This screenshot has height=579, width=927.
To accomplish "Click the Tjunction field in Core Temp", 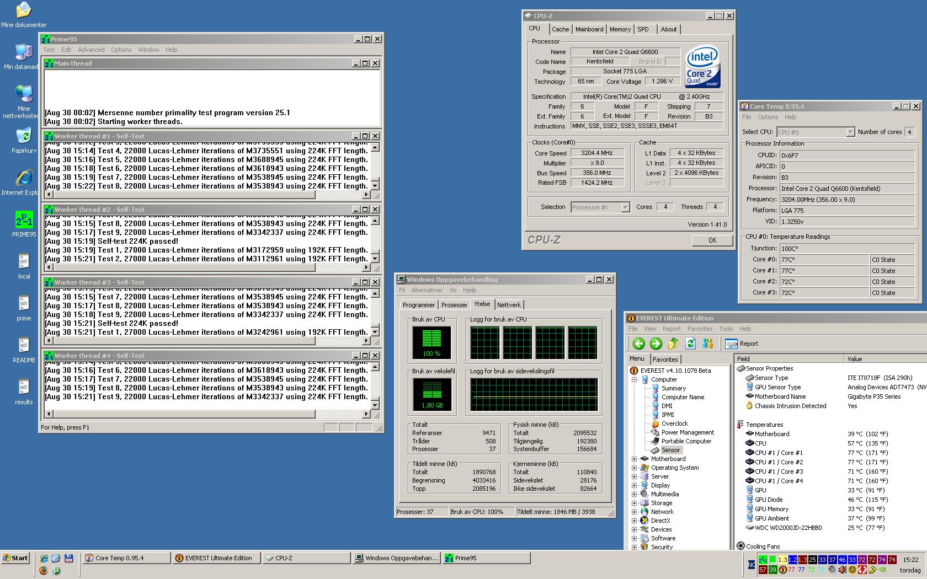I will [846, 249].
